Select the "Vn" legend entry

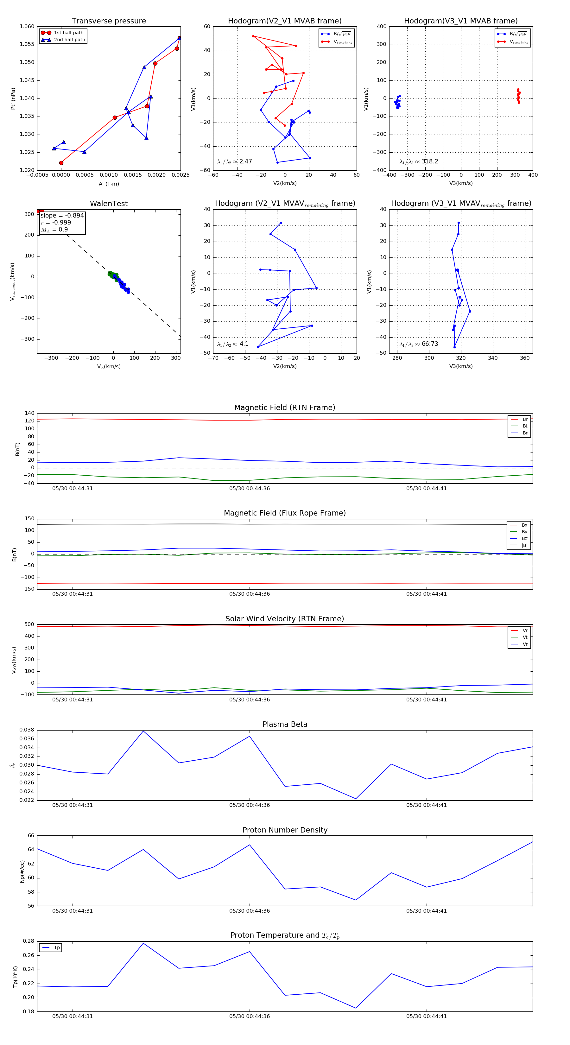(x=519, y=644)
